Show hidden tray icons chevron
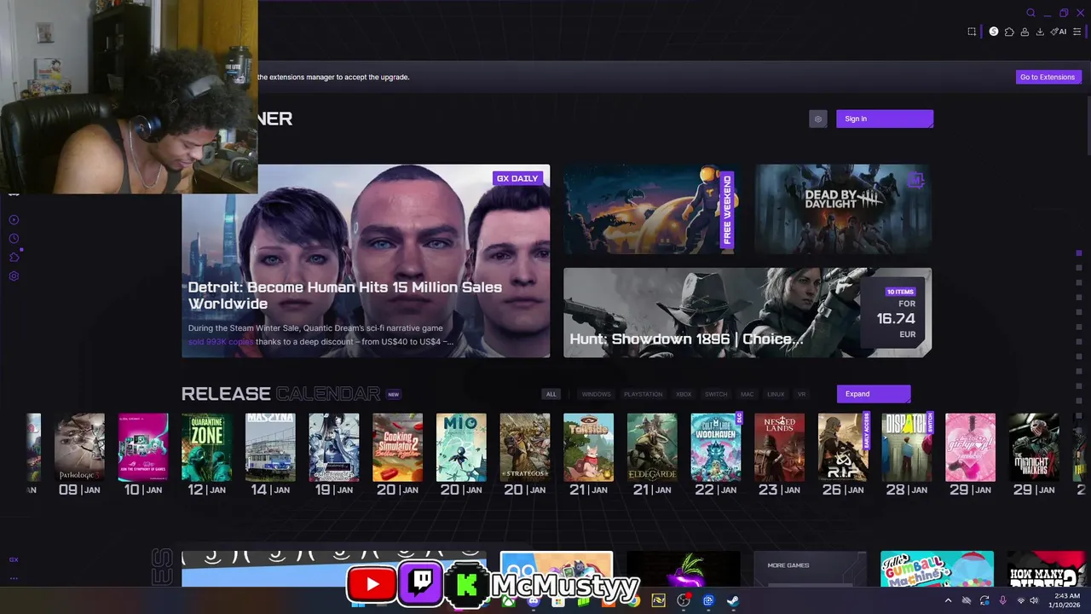 (948, 600)
